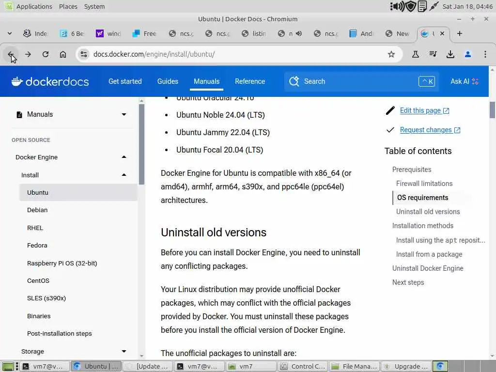Reload the Docker Docs page
Image resolution: width=496 pixels, height=372 pixels.
point(46,54)
